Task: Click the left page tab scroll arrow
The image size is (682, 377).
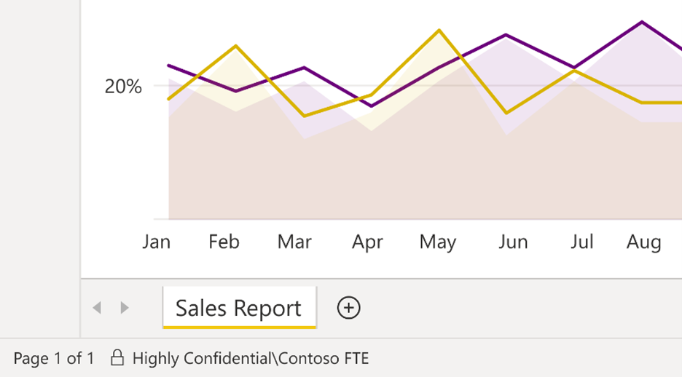Action: 97,308
